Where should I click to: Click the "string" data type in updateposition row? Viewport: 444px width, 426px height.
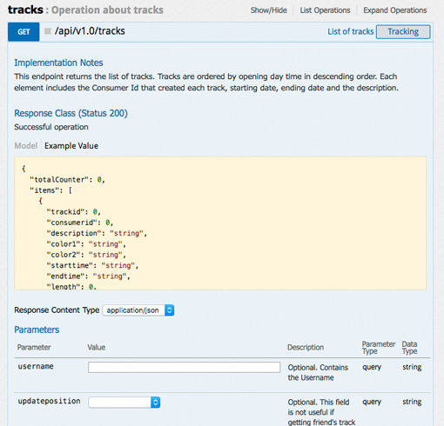coord(412,402)
